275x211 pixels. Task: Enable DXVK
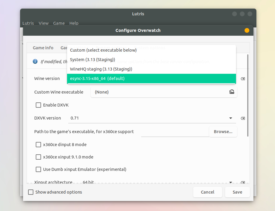[x=38, y=105]
